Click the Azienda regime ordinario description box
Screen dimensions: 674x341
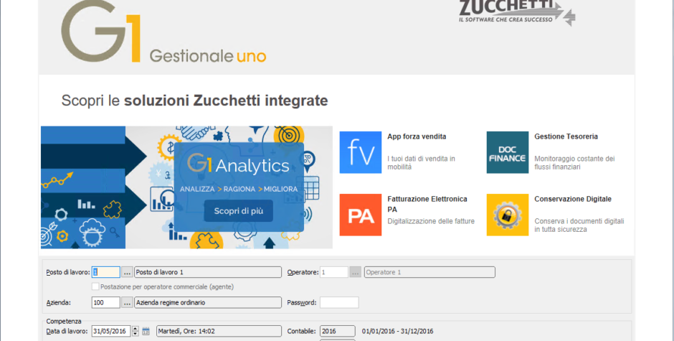click(x=208, y=303)
